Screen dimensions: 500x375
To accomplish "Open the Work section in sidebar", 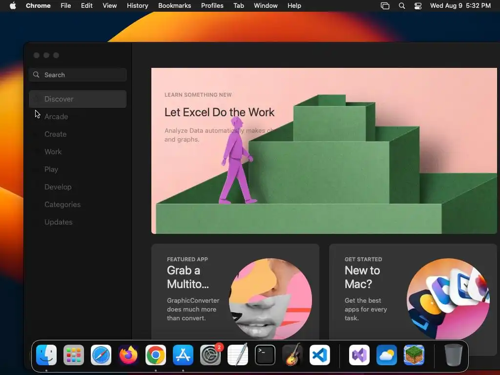I will tap(78, 151).
